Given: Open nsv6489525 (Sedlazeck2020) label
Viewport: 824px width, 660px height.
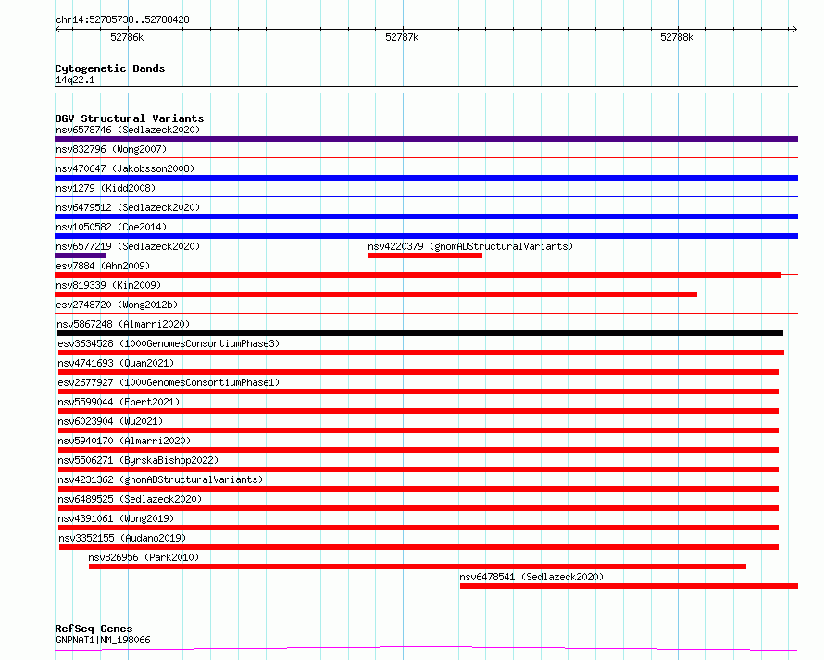Looking at the screenshot, I should pyautogui.click(x=130, y=499).
